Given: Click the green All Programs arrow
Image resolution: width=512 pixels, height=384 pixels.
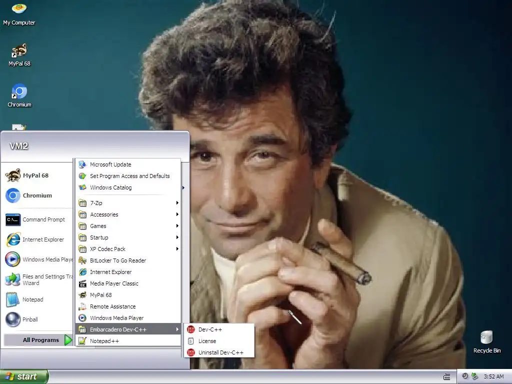Looking at the screenshot, I should 68,340.
